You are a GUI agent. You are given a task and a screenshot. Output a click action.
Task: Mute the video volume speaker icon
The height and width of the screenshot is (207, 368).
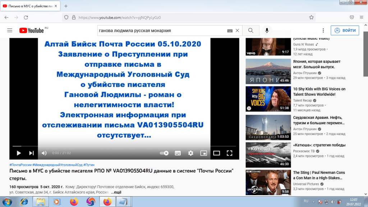tap(44, 153)
